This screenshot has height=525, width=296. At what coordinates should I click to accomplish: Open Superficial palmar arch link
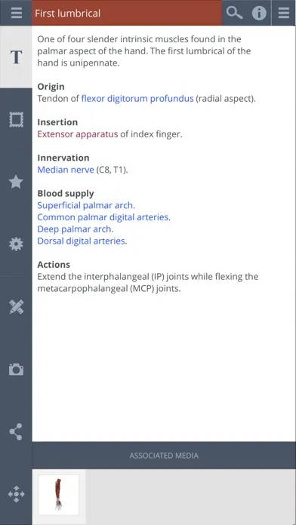pos(85,205)
